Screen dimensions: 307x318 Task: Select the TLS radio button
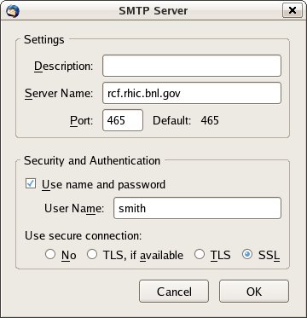point(200,255)
